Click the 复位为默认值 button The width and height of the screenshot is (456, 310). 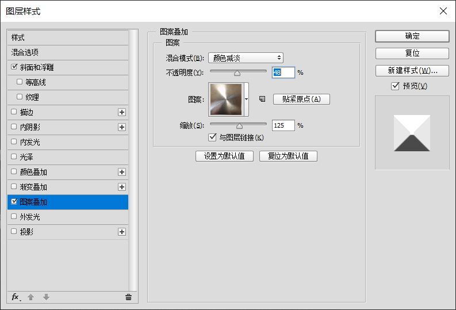pyautogui.click(x=288, y=156)
